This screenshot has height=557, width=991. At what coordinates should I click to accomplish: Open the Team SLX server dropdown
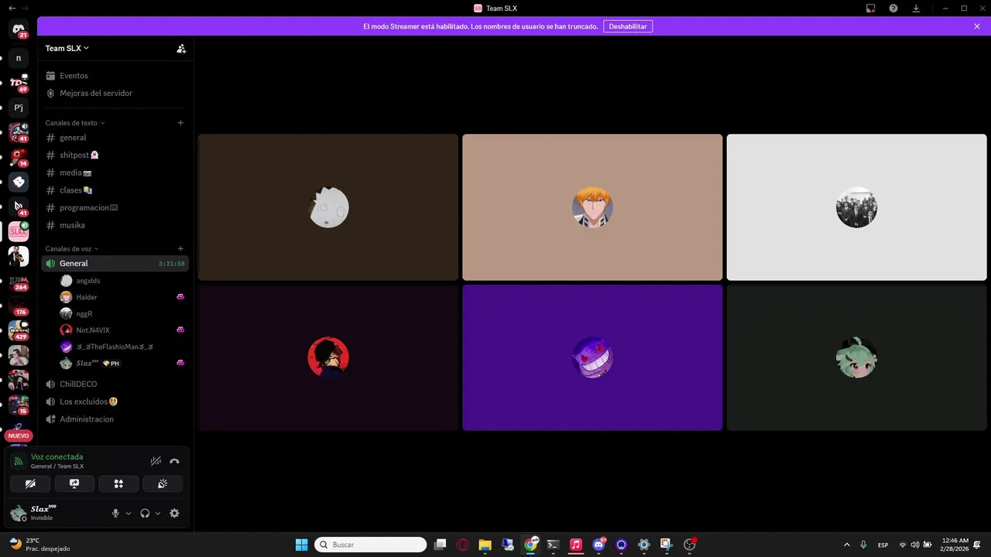[67, 48]
